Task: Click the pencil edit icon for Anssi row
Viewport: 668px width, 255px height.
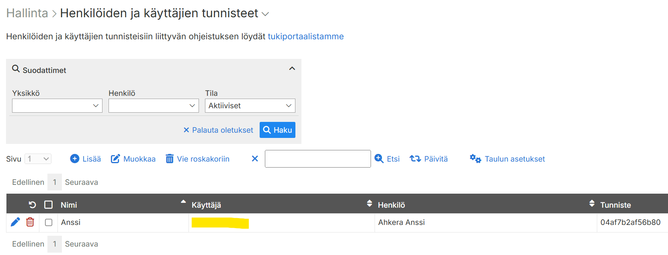Action: click(x=15, y=222)
